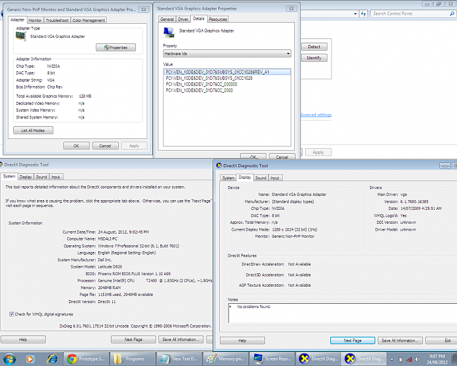The width and height of the screenshot is (457, 366).
Task: Click the adapter Properties shield button
Action: [x=116, y=48]
